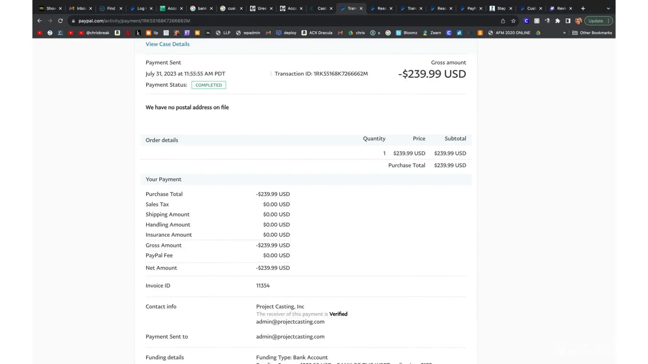This screenshot has height=364, width=648.
Task: Go back to the previous page
Action: pyautogui.click(x=39, y=21)
